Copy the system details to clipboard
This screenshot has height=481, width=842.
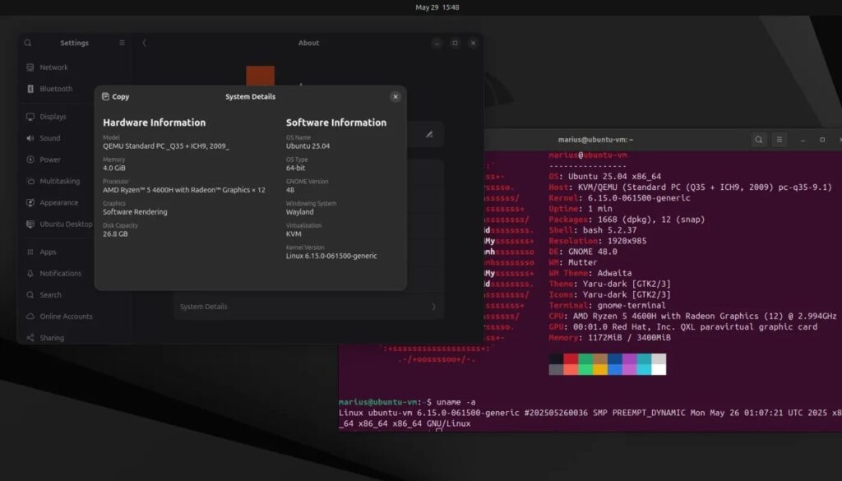point(115,96)
